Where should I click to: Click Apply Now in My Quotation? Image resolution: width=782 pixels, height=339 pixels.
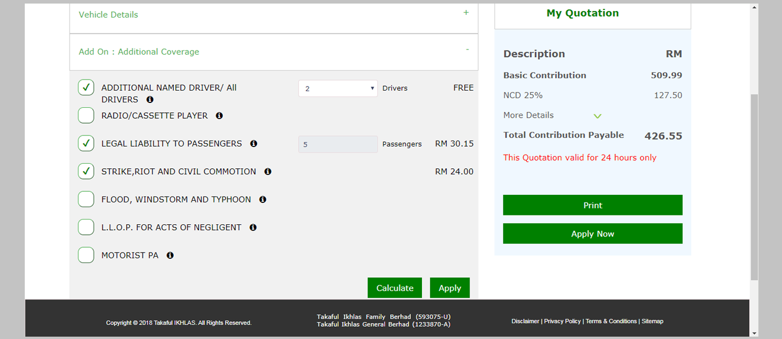click(x=593, y=234)
